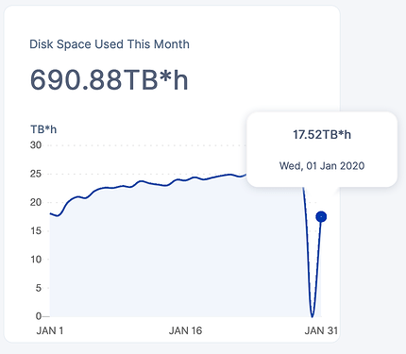Viewport: 406px width, 354px height.
Task: Click the Disk Space Used This Month title
Action: click(110, 44)
